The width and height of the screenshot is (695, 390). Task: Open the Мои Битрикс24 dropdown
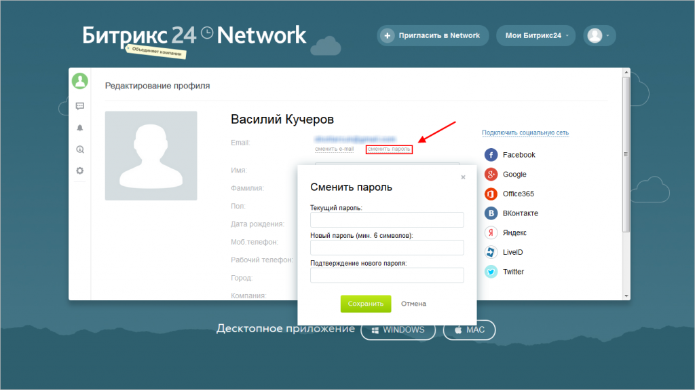536,35
